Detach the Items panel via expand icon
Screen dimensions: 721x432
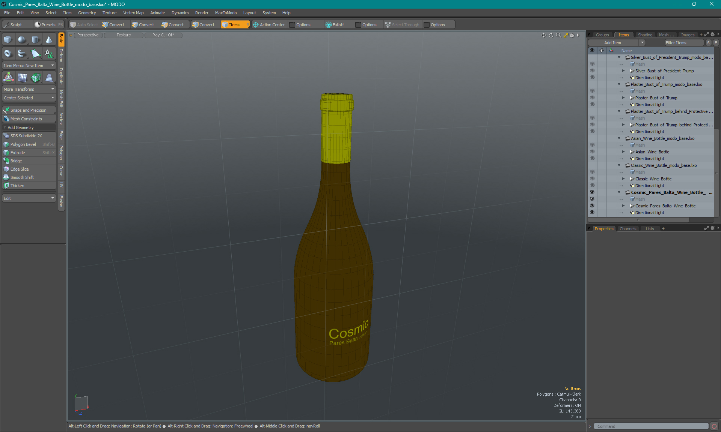pos(707,34)
